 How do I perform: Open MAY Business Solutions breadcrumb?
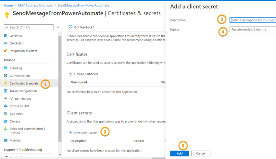point(35,6)
